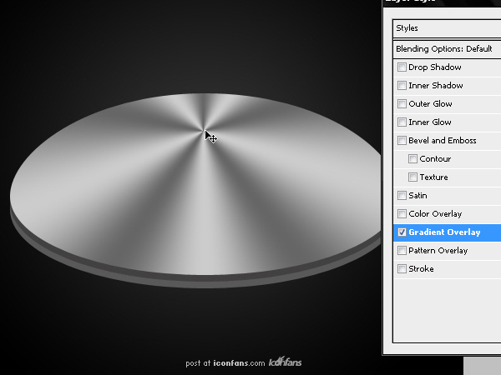Click the iconfans logo watermark
The height and width of the screenshot is (375, 501).
click(x=285, y=362)
